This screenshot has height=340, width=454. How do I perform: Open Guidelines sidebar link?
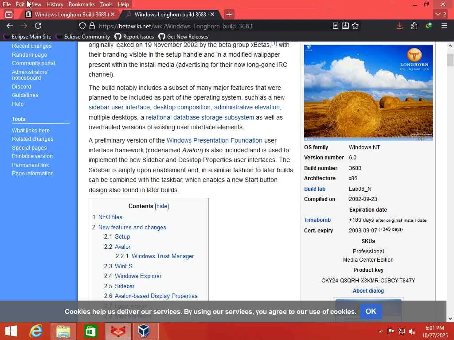click(25, 95)
